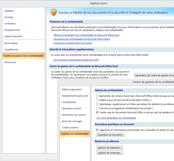
Task: Check Télécharger régulièrement un fichier option
Action: click(x=97, y=104)
